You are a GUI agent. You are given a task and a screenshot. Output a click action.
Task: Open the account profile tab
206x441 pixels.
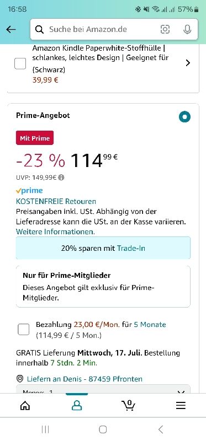click(x=77, y=405)
